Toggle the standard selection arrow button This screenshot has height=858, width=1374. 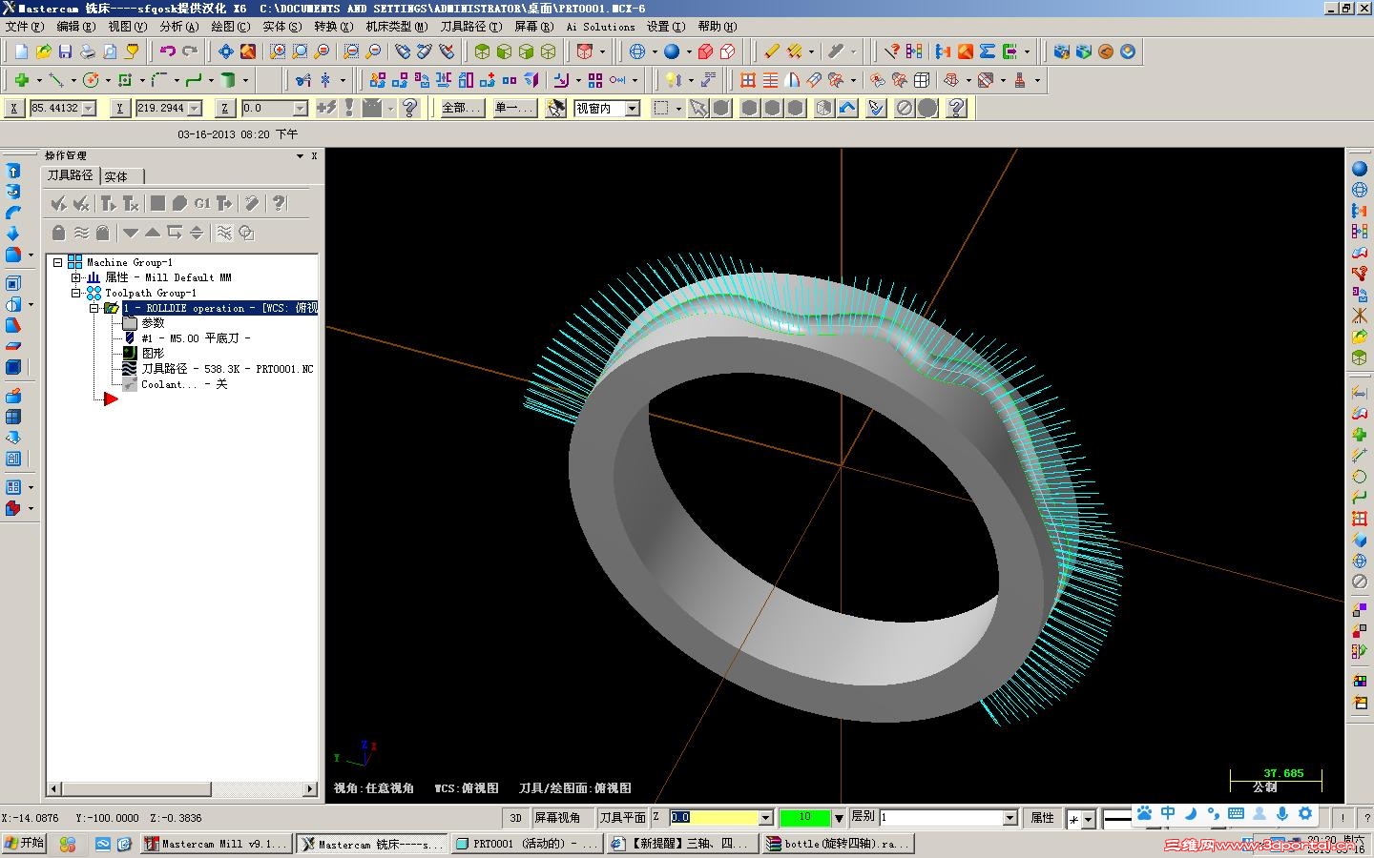pyautogui.click(x=699, y=108)
